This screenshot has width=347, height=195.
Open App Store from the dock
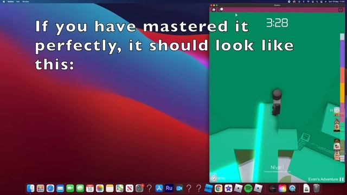coord(159,188)
